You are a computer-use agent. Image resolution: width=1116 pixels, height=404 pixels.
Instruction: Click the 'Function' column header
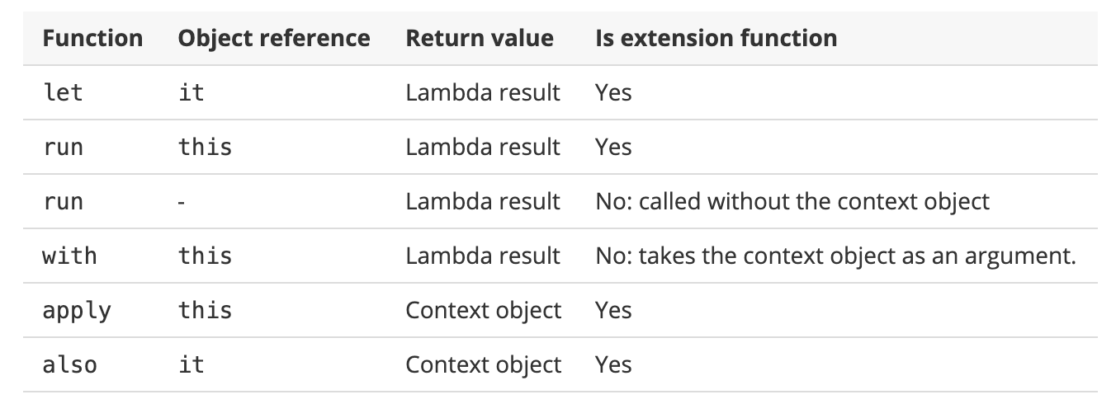pos(92,38)
